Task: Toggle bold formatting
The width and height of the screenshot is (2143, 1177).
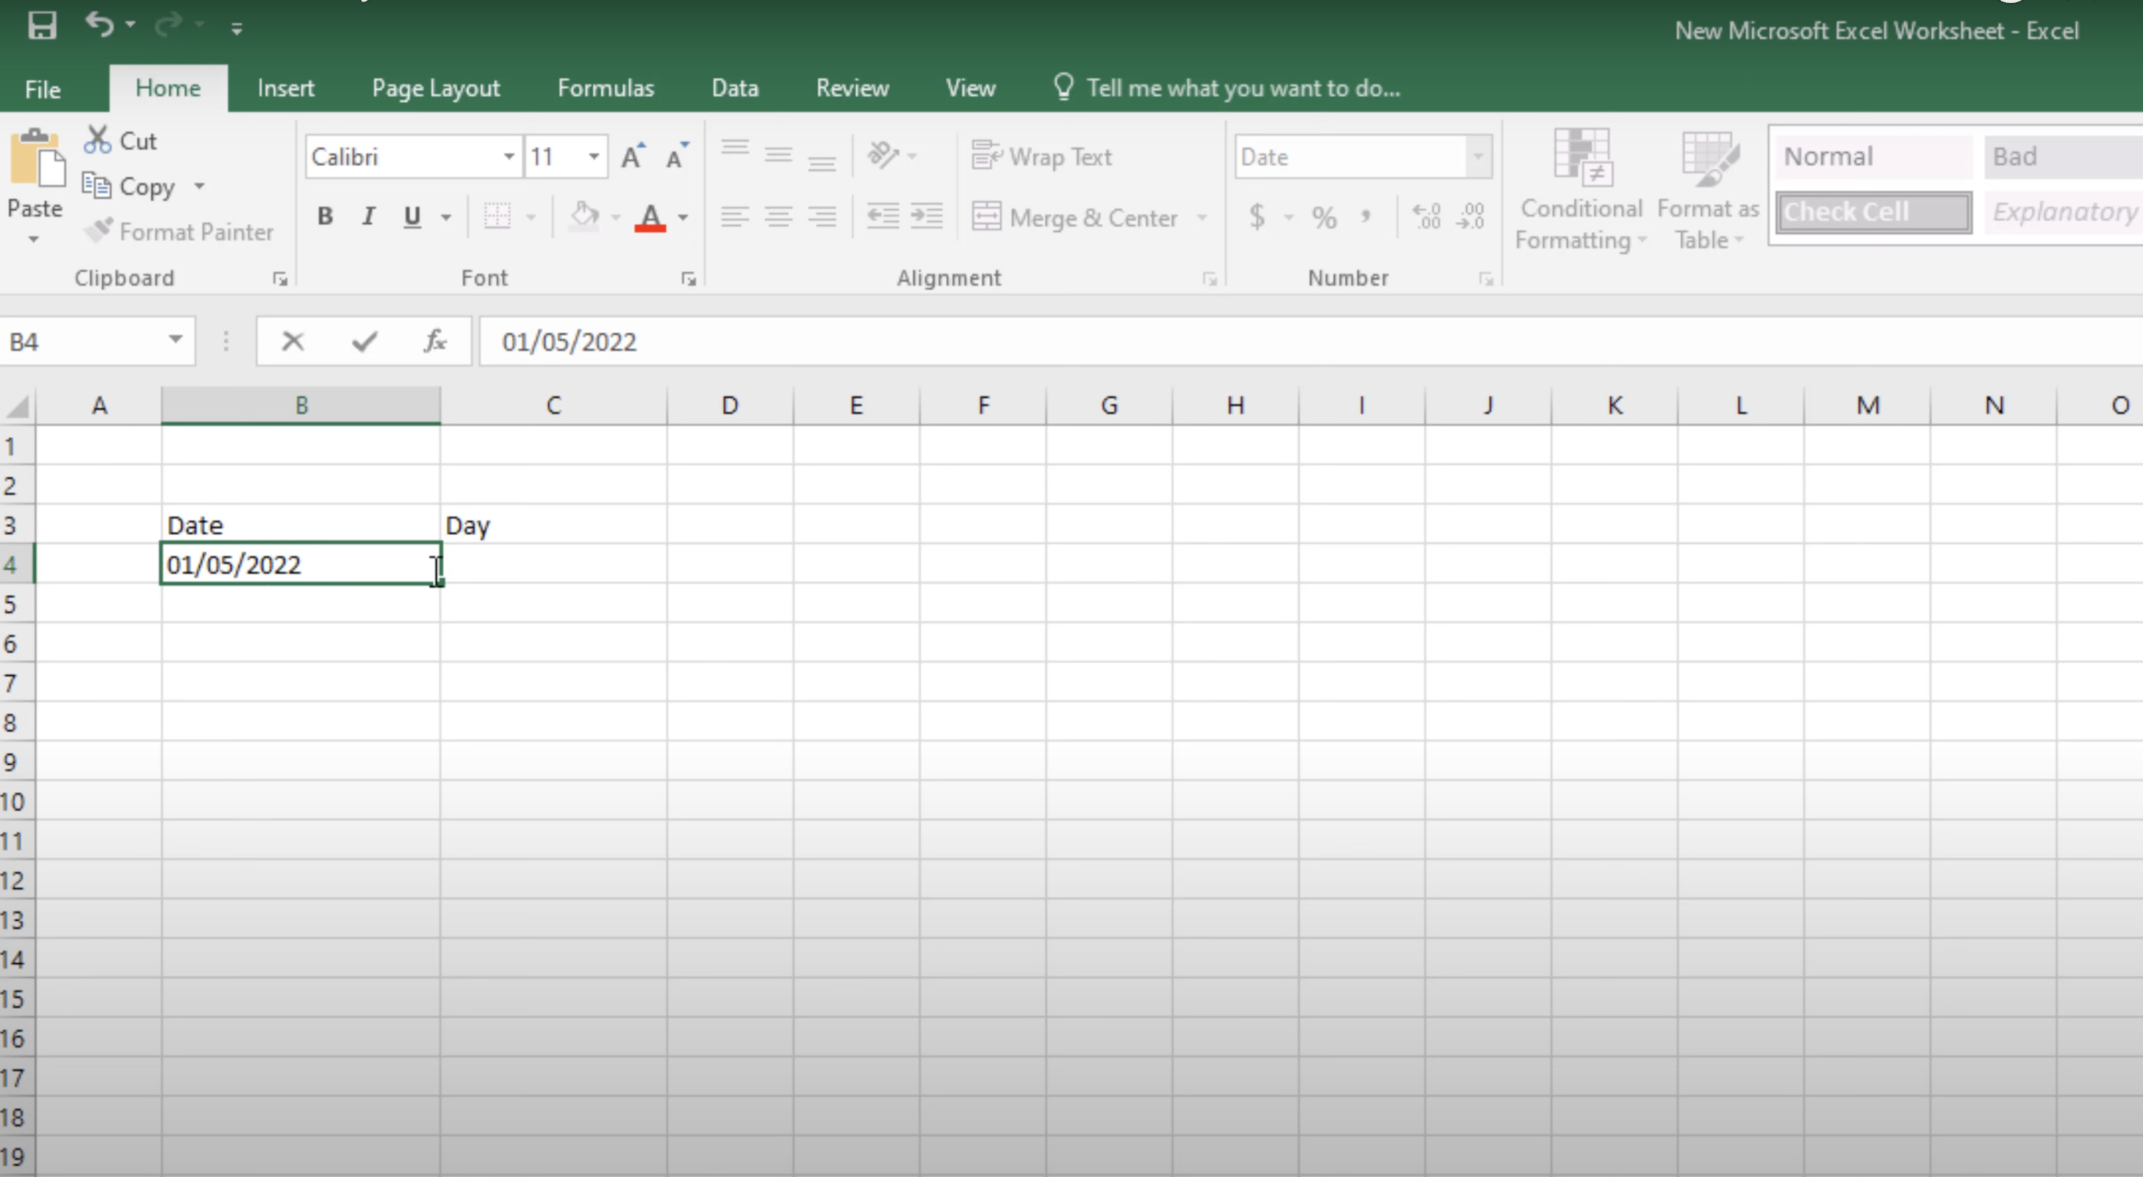Action: click(x=326, y=217)
